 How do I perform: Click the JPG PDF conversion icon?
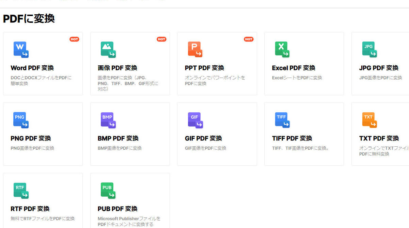[x=370, y=50]
